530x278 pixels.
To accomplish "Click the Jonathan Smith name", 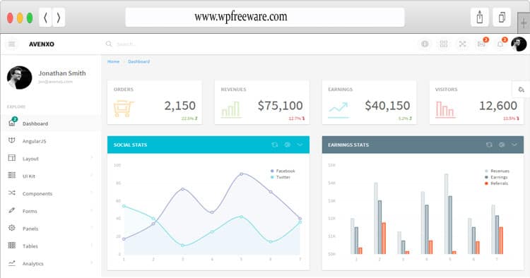I will [62, 73].
